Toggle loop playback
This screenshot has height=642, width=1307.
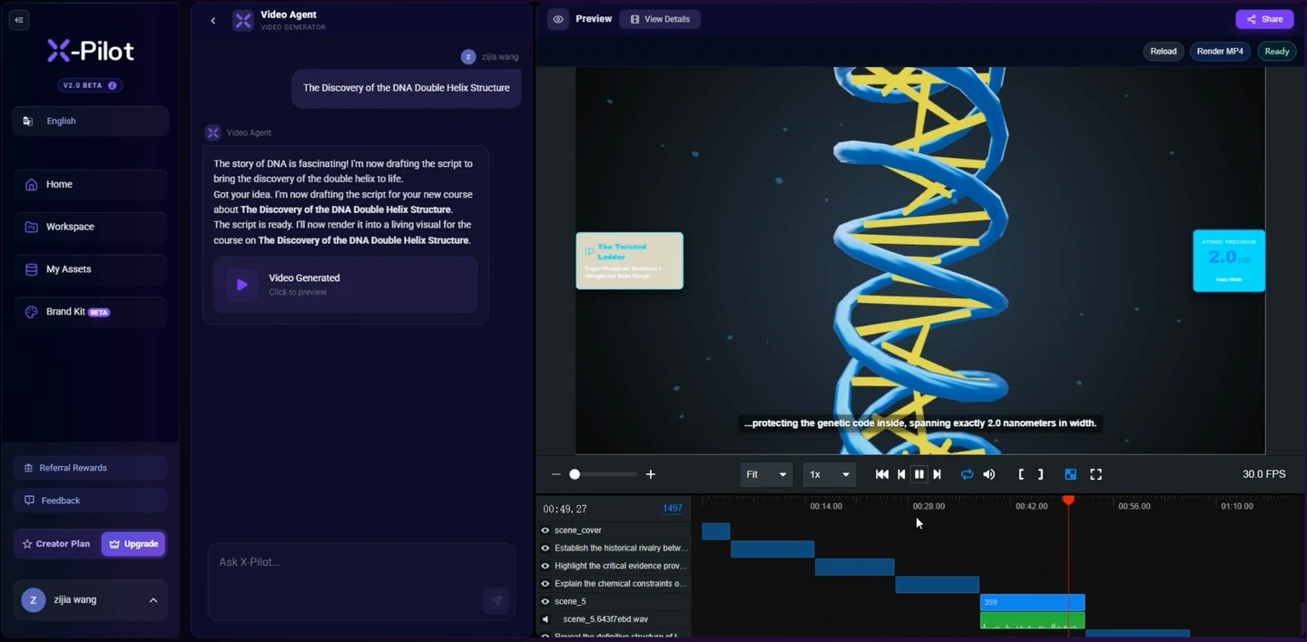968,474
